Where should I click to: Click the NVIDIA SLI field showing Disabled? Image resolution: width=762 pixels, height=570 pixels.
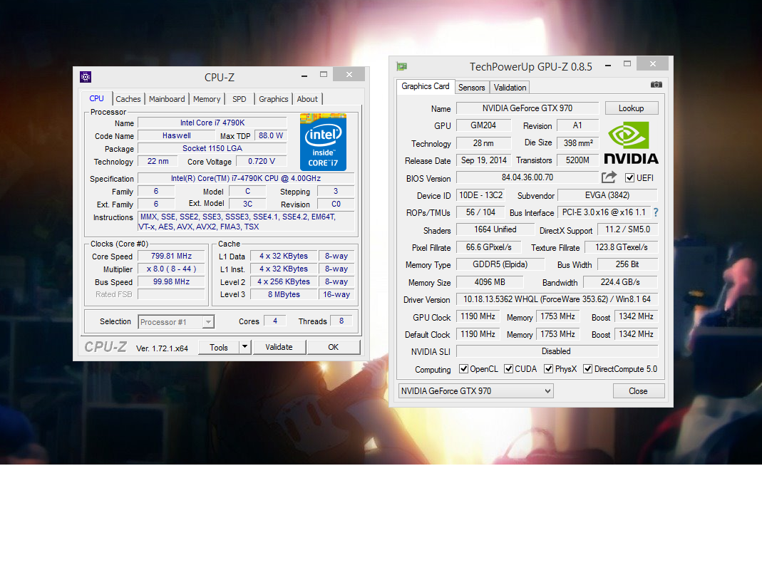pos(557,351)
